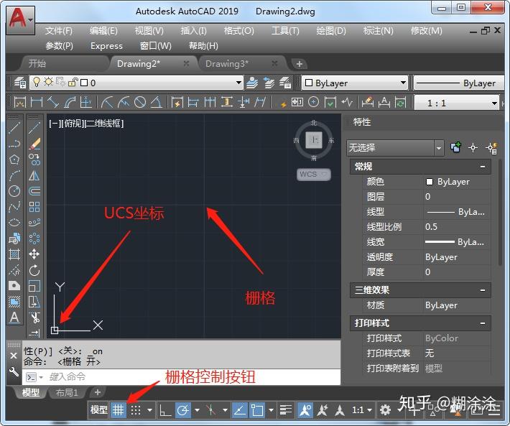Click the Make Object's Layer Current icon

click(x=252, y=83)
